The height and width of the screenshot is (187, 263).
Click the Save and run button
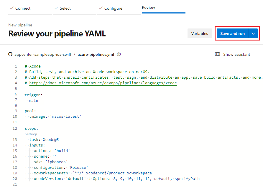pos(232,33)
